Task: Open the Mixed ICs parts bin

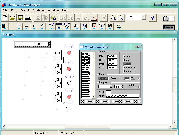Action: [59, 26]
